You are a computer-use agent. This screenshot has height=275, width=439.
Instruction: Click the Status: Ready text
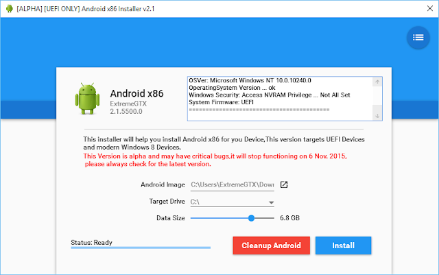[x=91, y=243]
